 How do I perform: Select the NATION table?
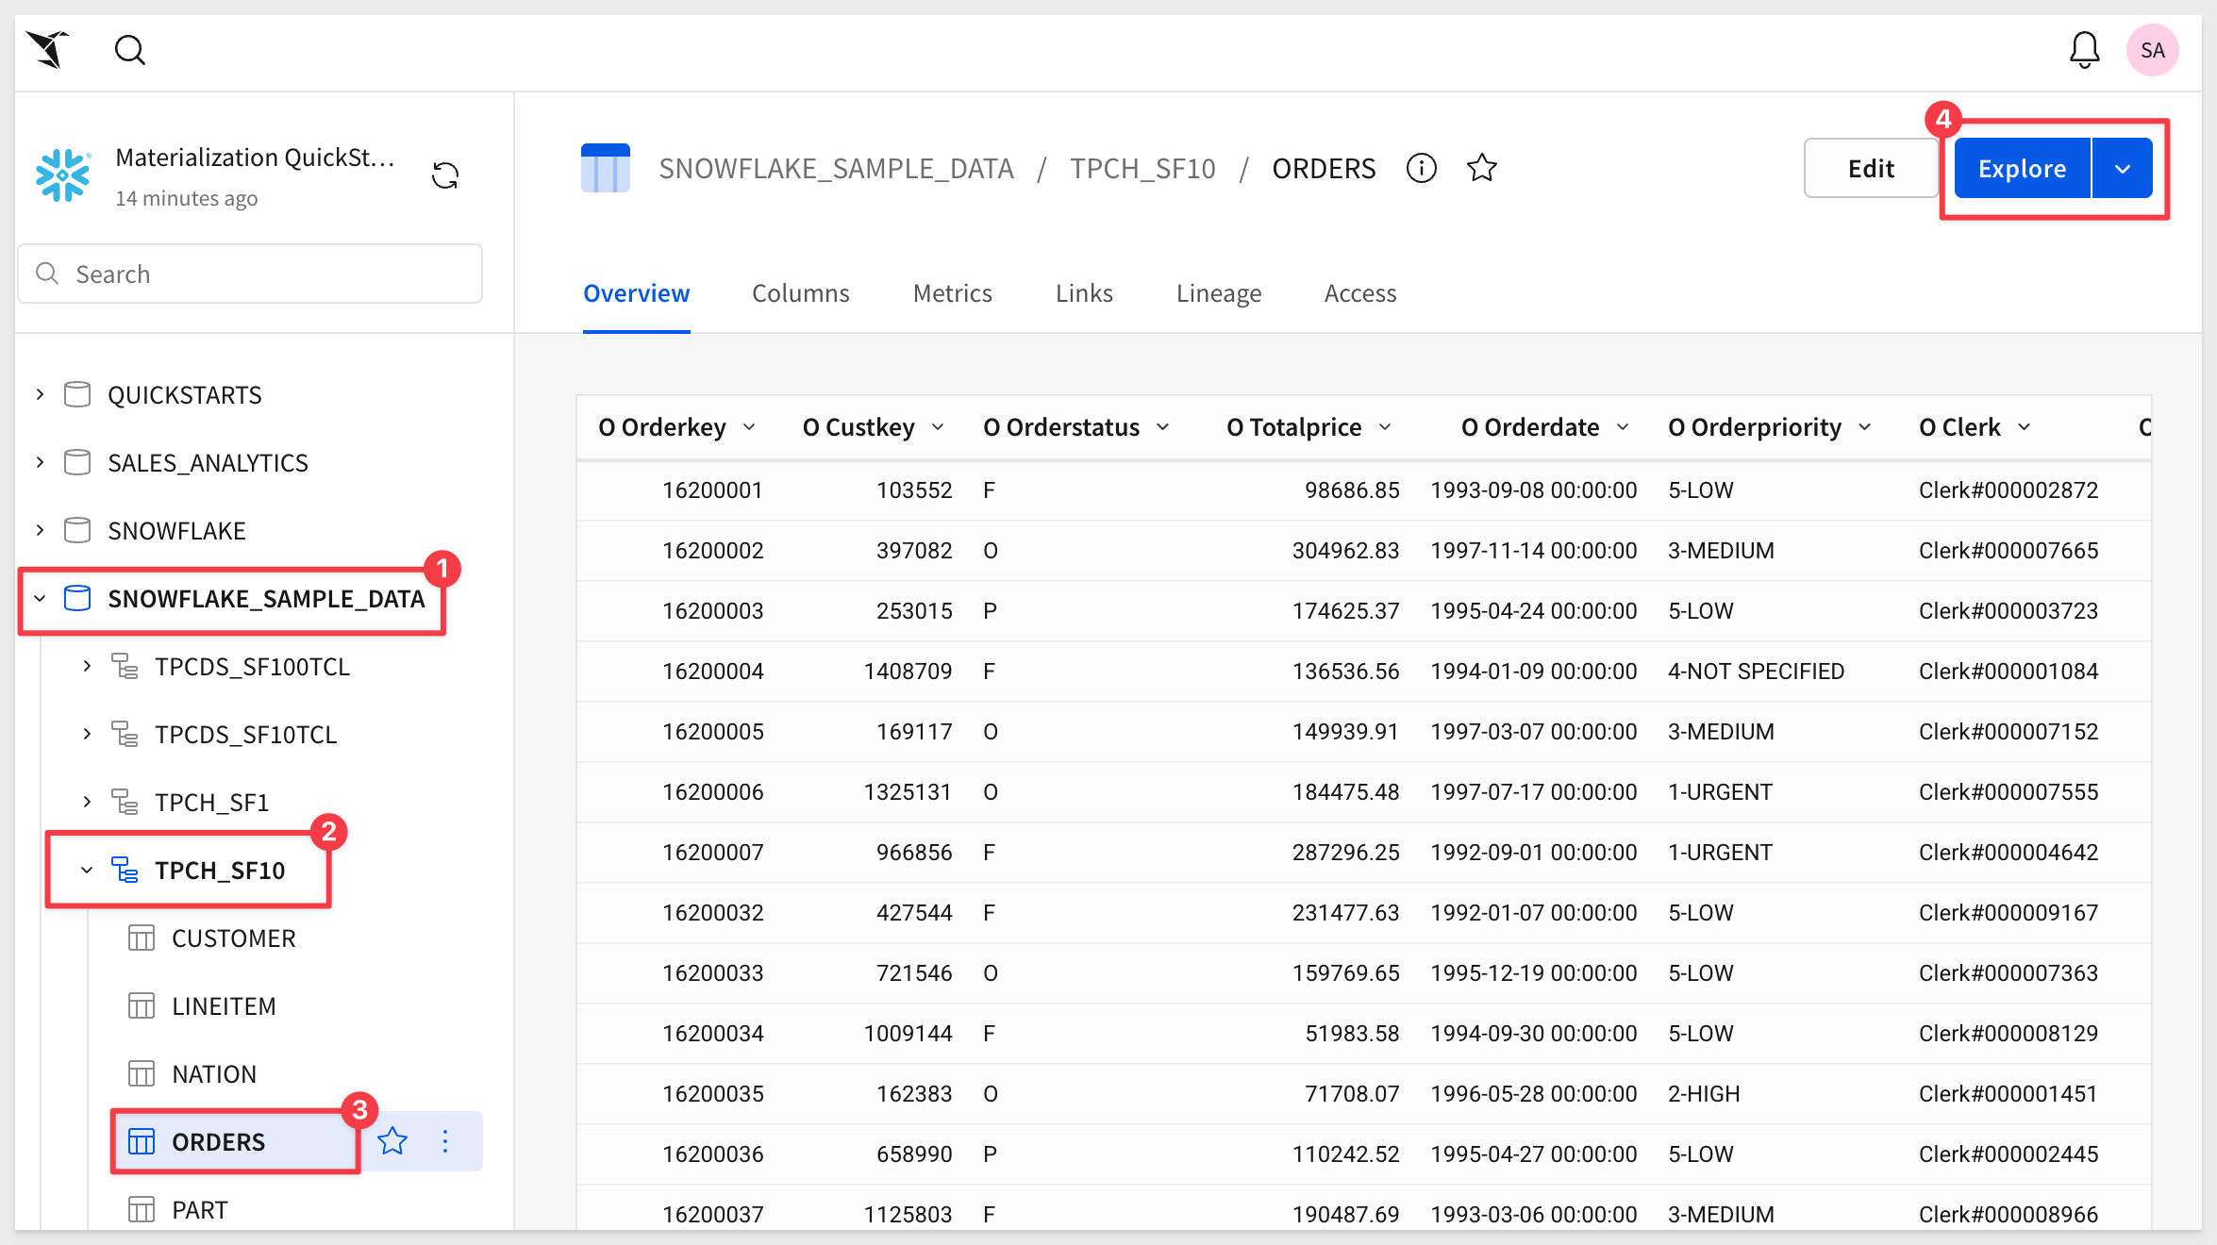coord(214,1073)
